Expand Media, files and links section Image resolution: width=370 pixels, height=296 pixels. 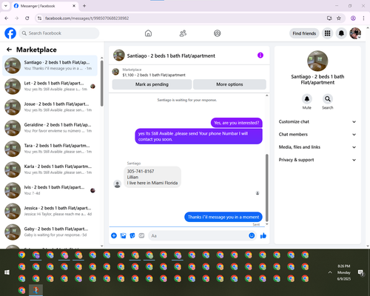(x=317, y=147)
